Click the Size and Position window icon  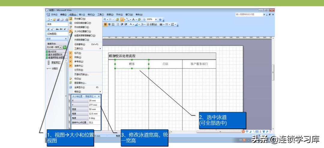pyautogui.click(x=70, y=31)
